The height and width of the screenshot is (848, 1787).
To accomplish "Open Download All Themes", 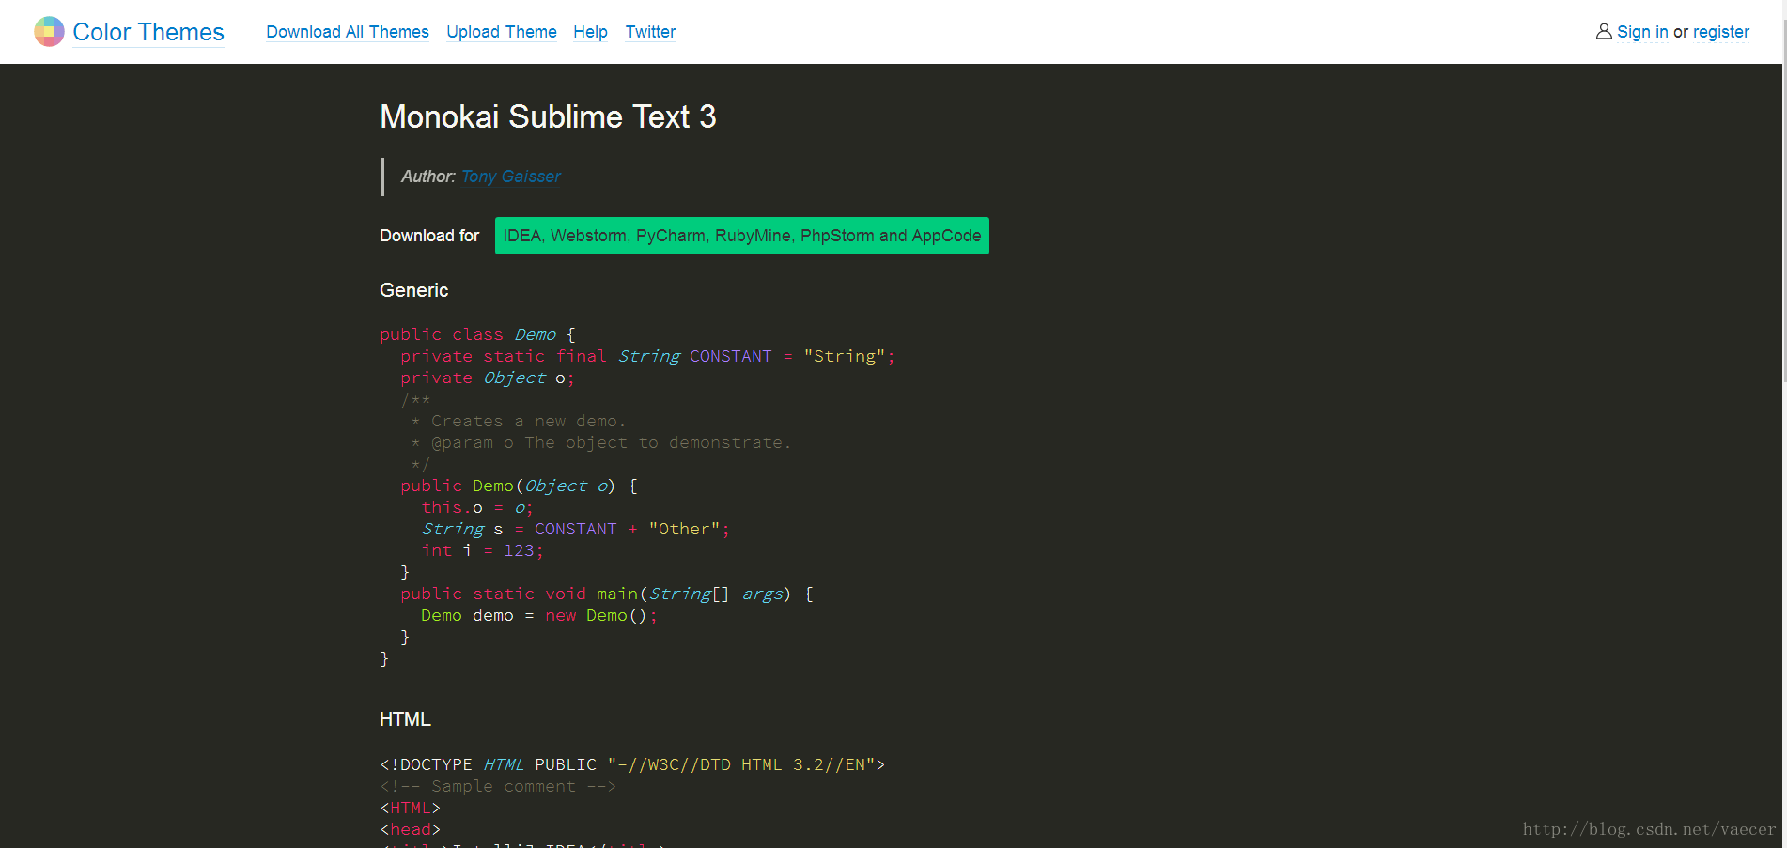I will tap(348, 32).
